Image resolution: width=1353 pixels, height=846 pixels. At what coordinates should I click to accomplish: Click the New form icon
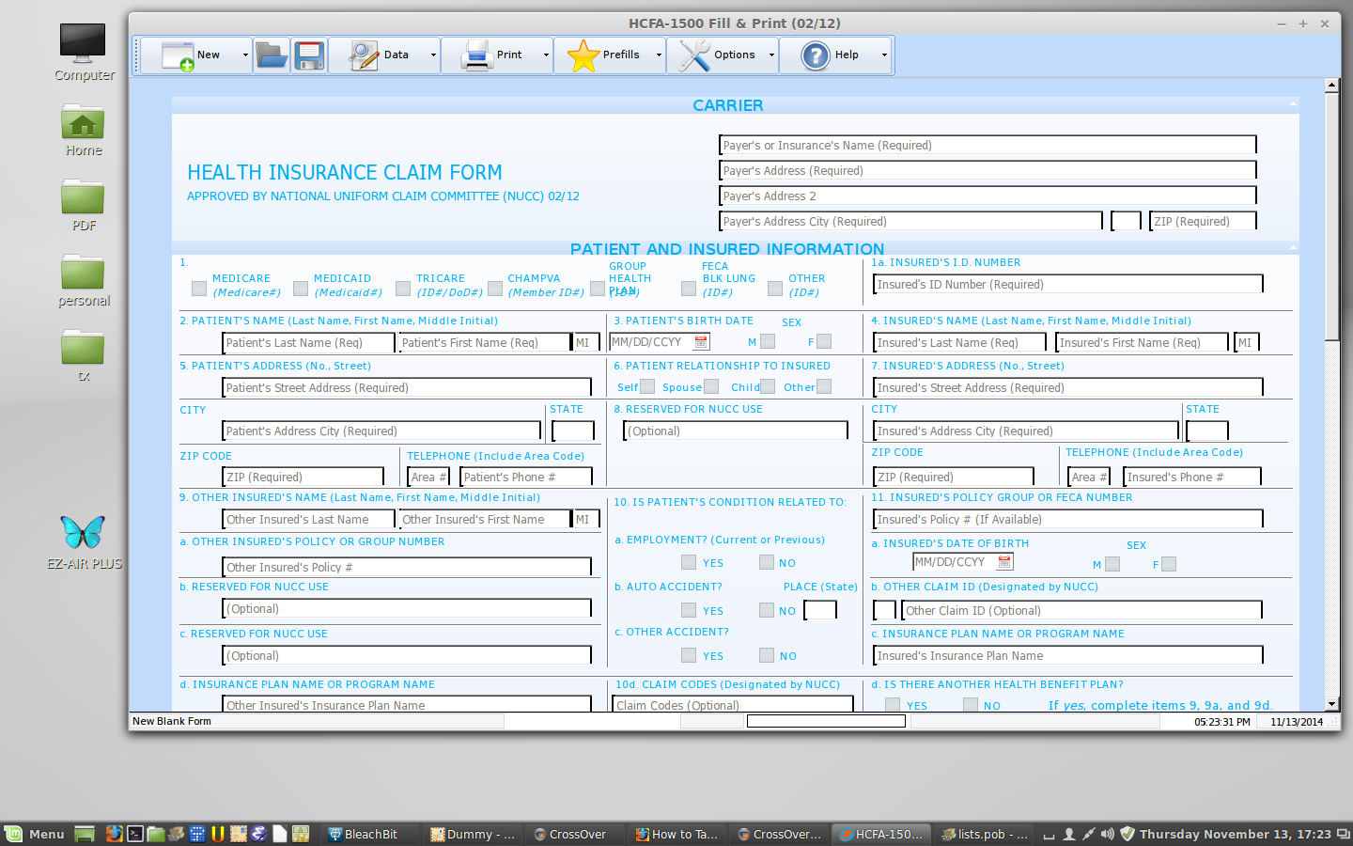[x=177, y=55]
